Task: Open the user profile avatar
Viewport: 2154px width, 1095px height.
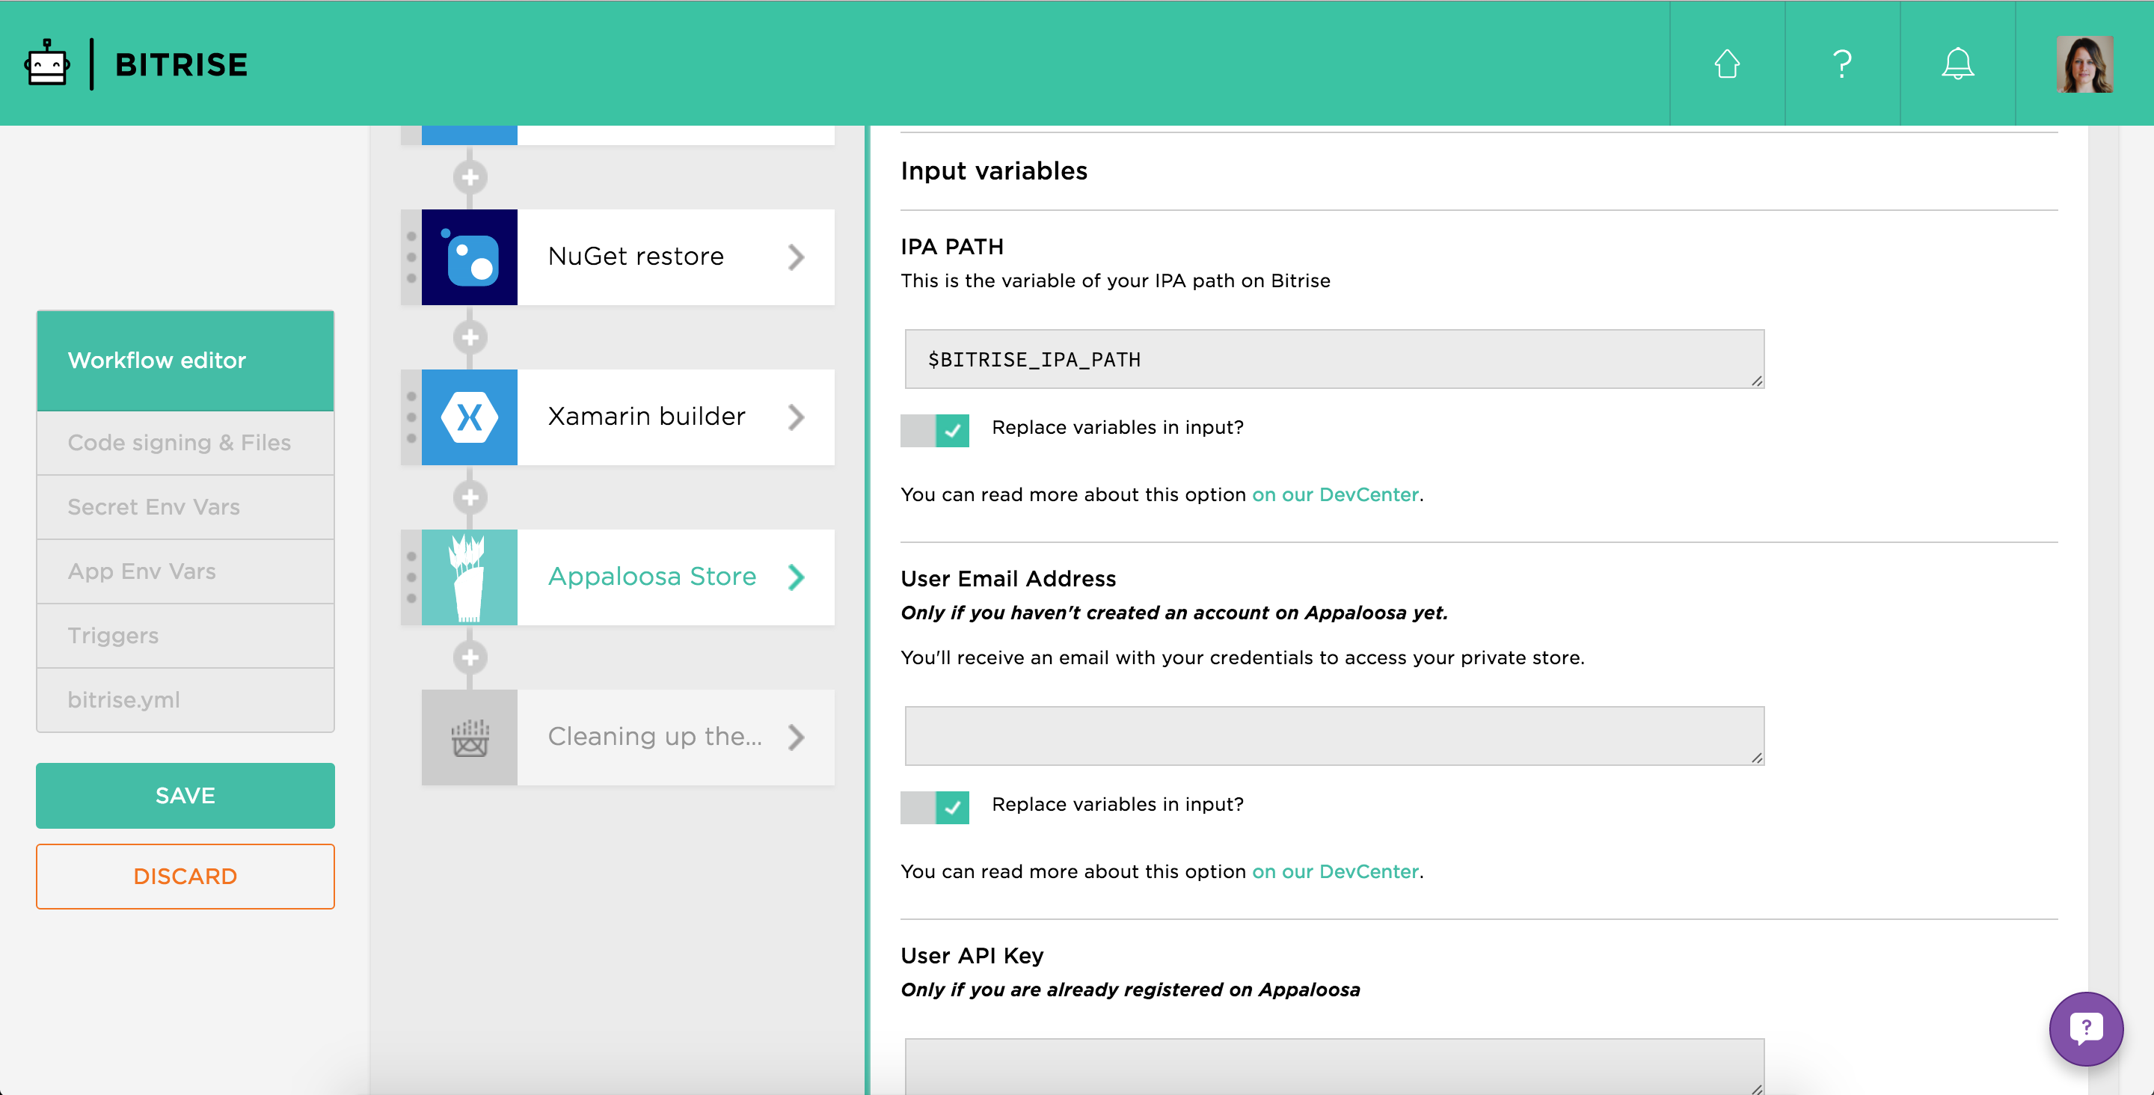Action: point(2084,64)
